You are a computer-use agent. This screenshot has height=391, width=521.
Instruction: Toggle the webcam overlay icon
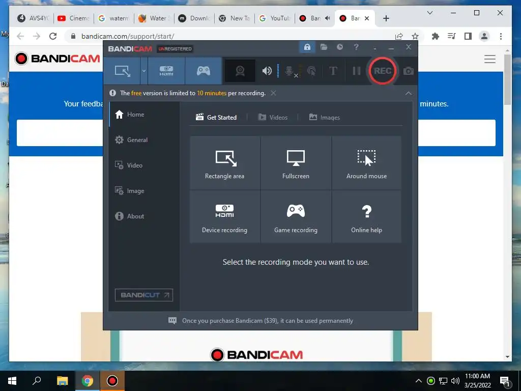pyautogui.click(x=240, y=71)
